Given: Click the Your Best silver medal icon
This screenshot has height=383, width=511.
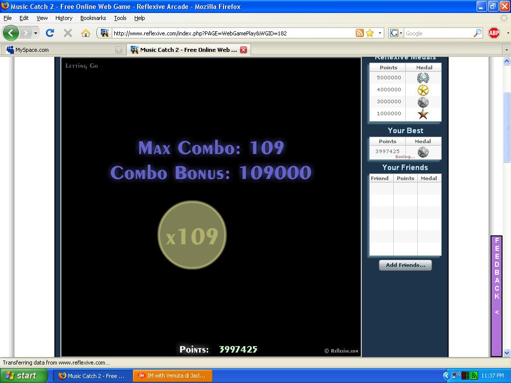Looking at the screenshot, I should click(423, 152).
